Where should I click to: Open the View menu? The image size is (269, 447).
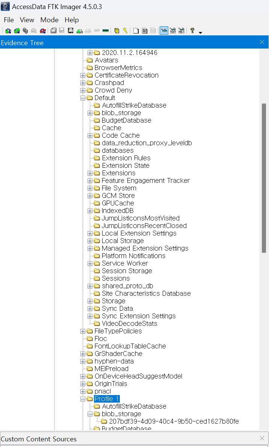[27, 20]
